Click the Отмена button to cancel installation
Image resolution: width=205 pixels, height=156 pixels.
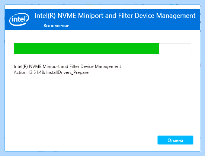tap(175, 140)
